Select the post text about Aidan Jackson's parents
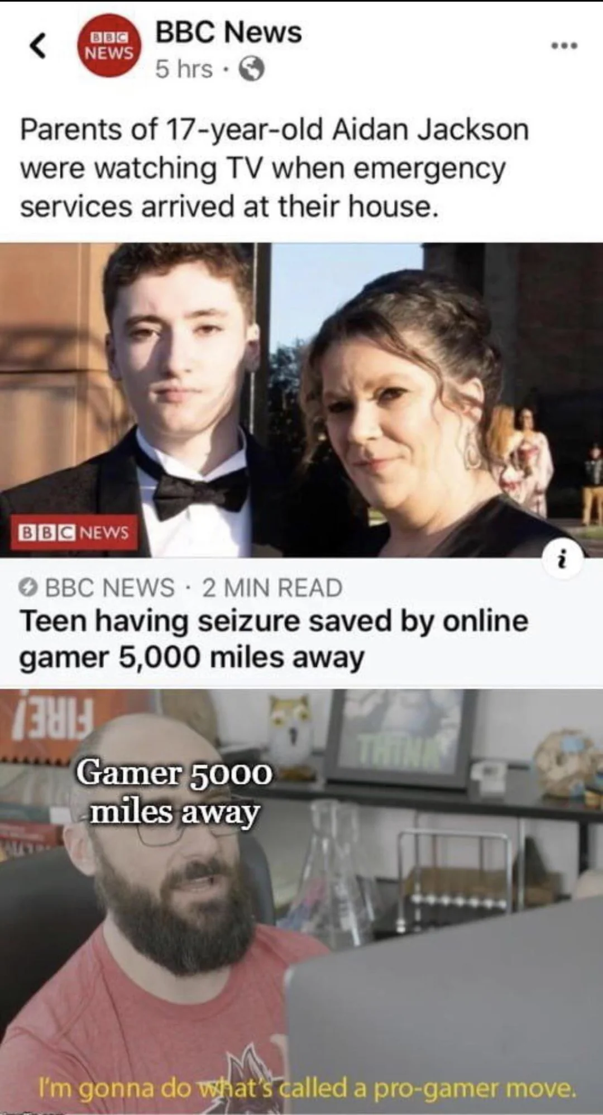The image size is (603, 1115). point(274,168)
